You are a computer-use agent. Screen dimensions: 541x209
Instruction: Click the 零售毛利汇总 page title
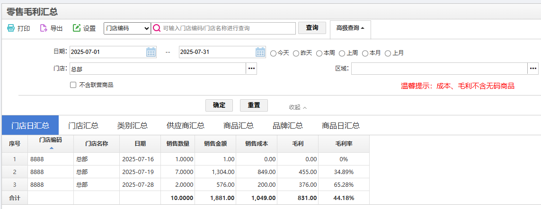coord(32,11)
